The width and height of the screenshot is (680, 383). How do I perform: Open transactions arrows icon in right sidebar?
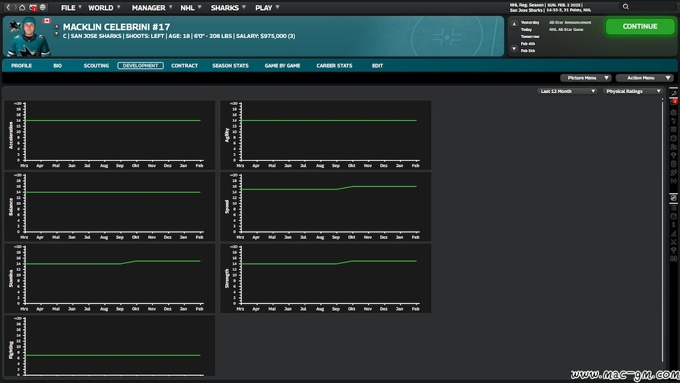point(673,181)
